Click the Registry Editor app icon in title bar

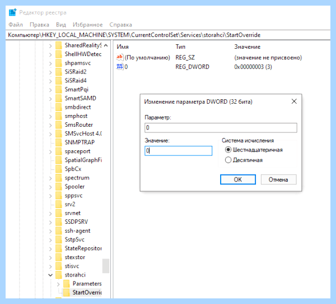tap(12, 12)
